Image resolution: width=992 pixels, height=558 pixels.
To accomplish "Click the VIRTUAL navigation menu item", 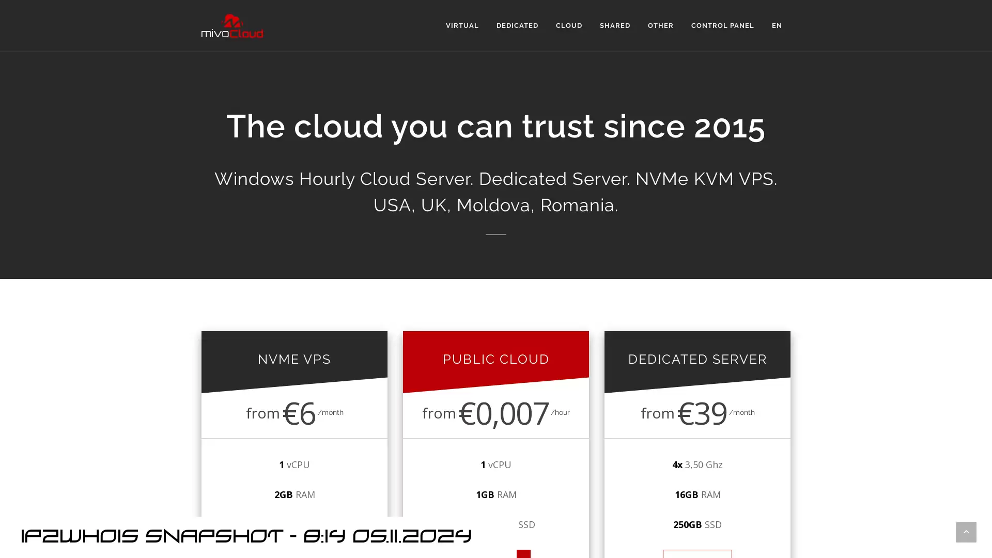I will click(x=462, y=25).
